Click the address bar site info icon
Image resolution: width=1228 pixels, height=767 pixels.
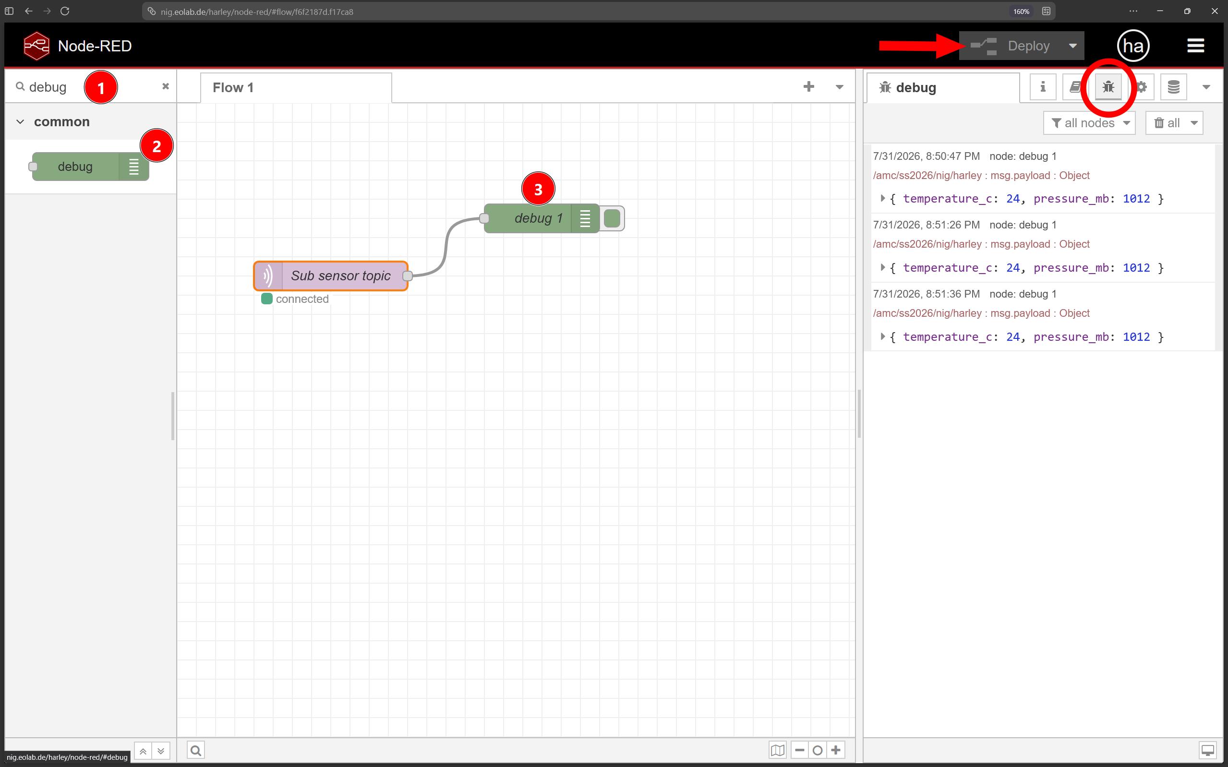click(x=151, y=11)
